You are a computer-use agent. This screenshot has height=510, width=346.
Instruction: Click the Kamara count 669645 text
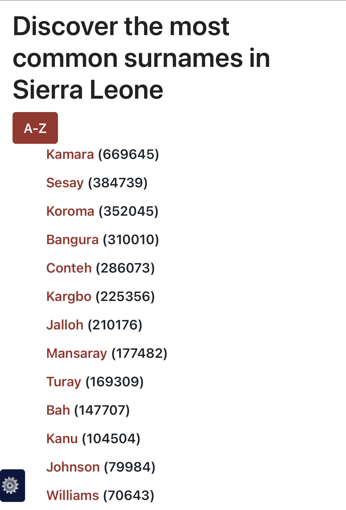coord(128,154)
